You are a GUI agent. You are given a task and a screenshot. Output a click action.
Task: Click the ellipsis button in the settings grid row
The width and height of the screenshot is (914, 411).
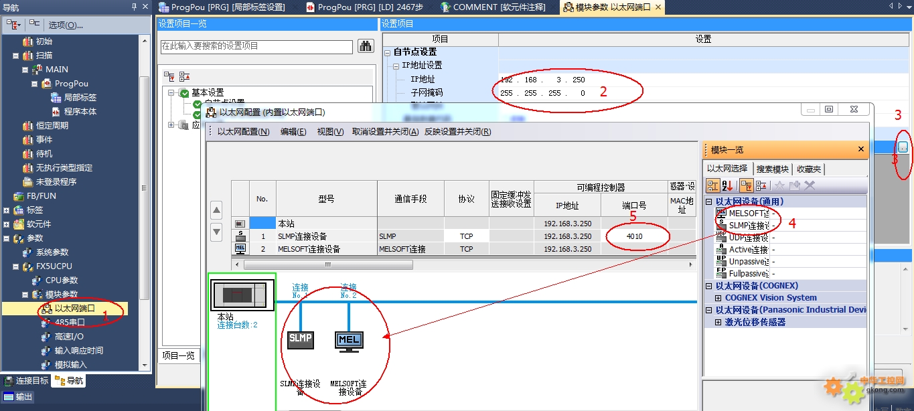903,147
